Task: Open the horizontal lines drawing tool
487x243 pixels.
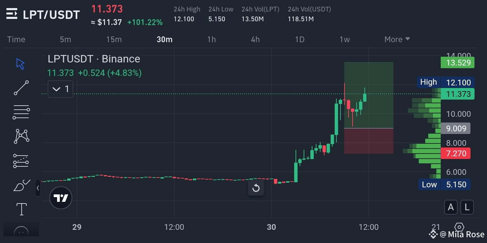Action: click(x=21, y=112)
